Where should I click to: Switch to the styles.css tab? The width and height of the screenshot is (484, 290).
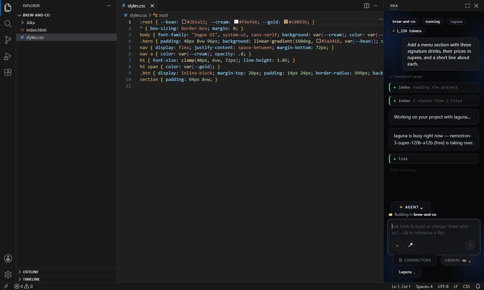pyautogui.click(x=137, y=6)
